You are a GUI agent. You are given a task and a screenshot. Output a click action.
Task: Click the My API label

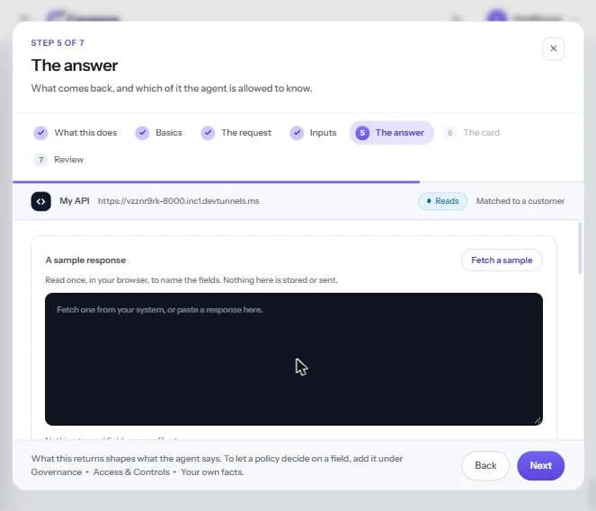pos(75,201)
